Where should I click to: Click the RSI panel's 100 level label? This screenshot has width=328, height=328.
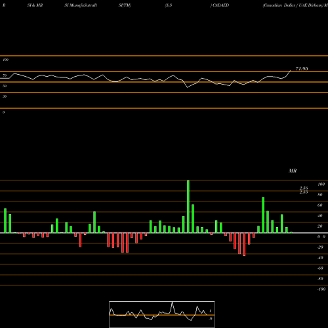coord(6,60)
